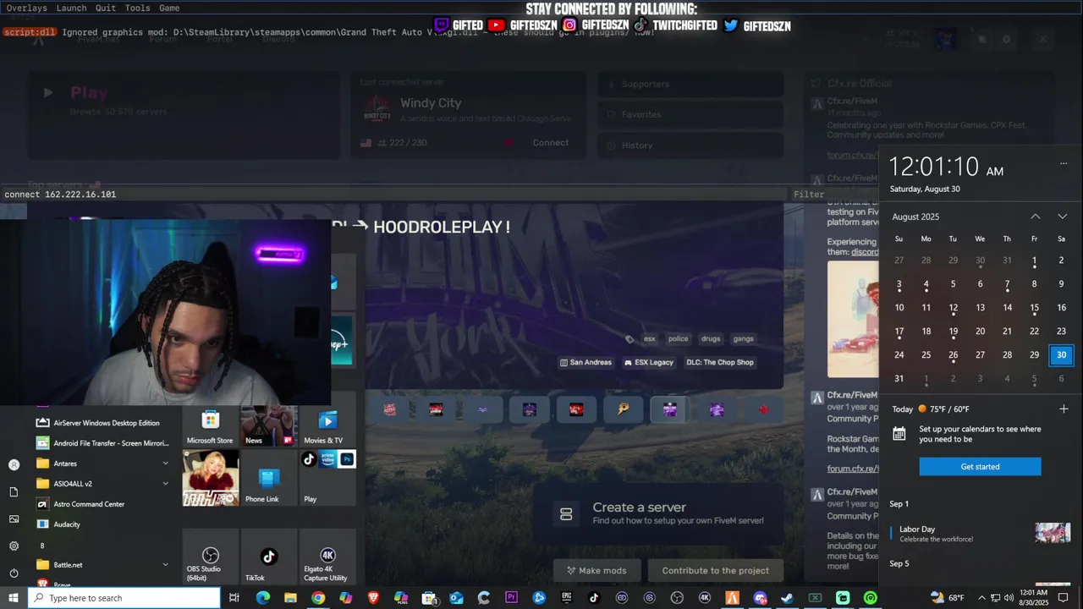Launch Astro Command Center from app list

coord(102,504)
